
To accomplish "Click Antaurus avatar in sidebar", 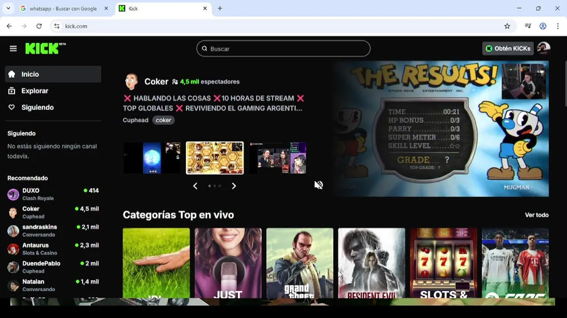I will pyautogui.click(x=13, y=249).
